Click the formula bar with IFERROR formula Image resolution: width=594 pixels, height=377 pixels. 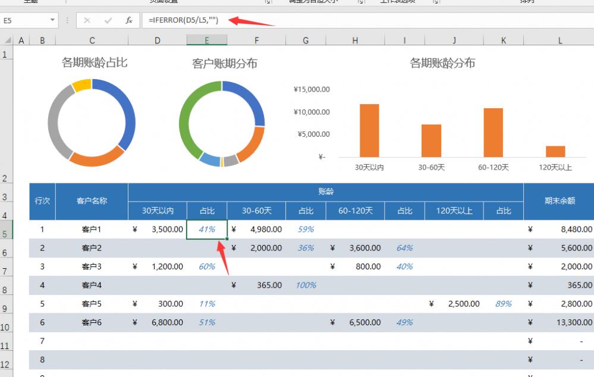pyautogui.click(x=367, y=20)
